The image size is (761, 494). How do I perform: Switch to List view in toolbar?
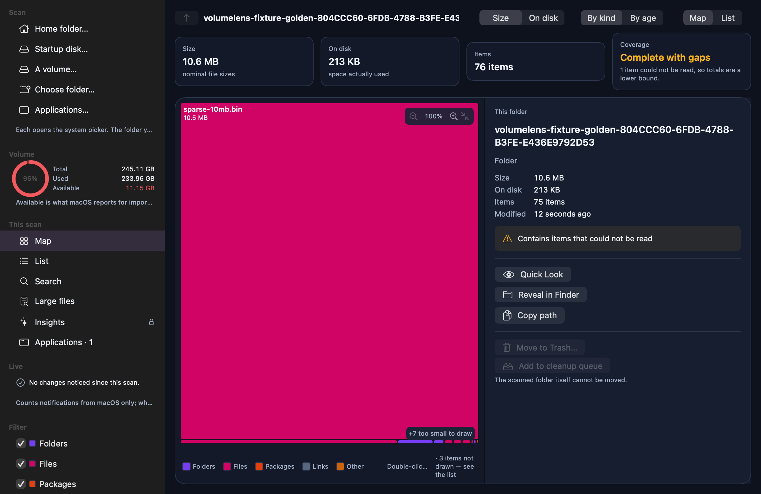coord(727,18)
